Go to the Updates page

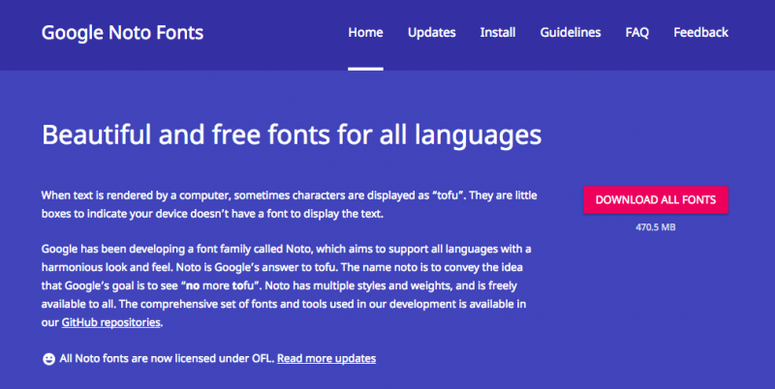[x=431, y=33]
